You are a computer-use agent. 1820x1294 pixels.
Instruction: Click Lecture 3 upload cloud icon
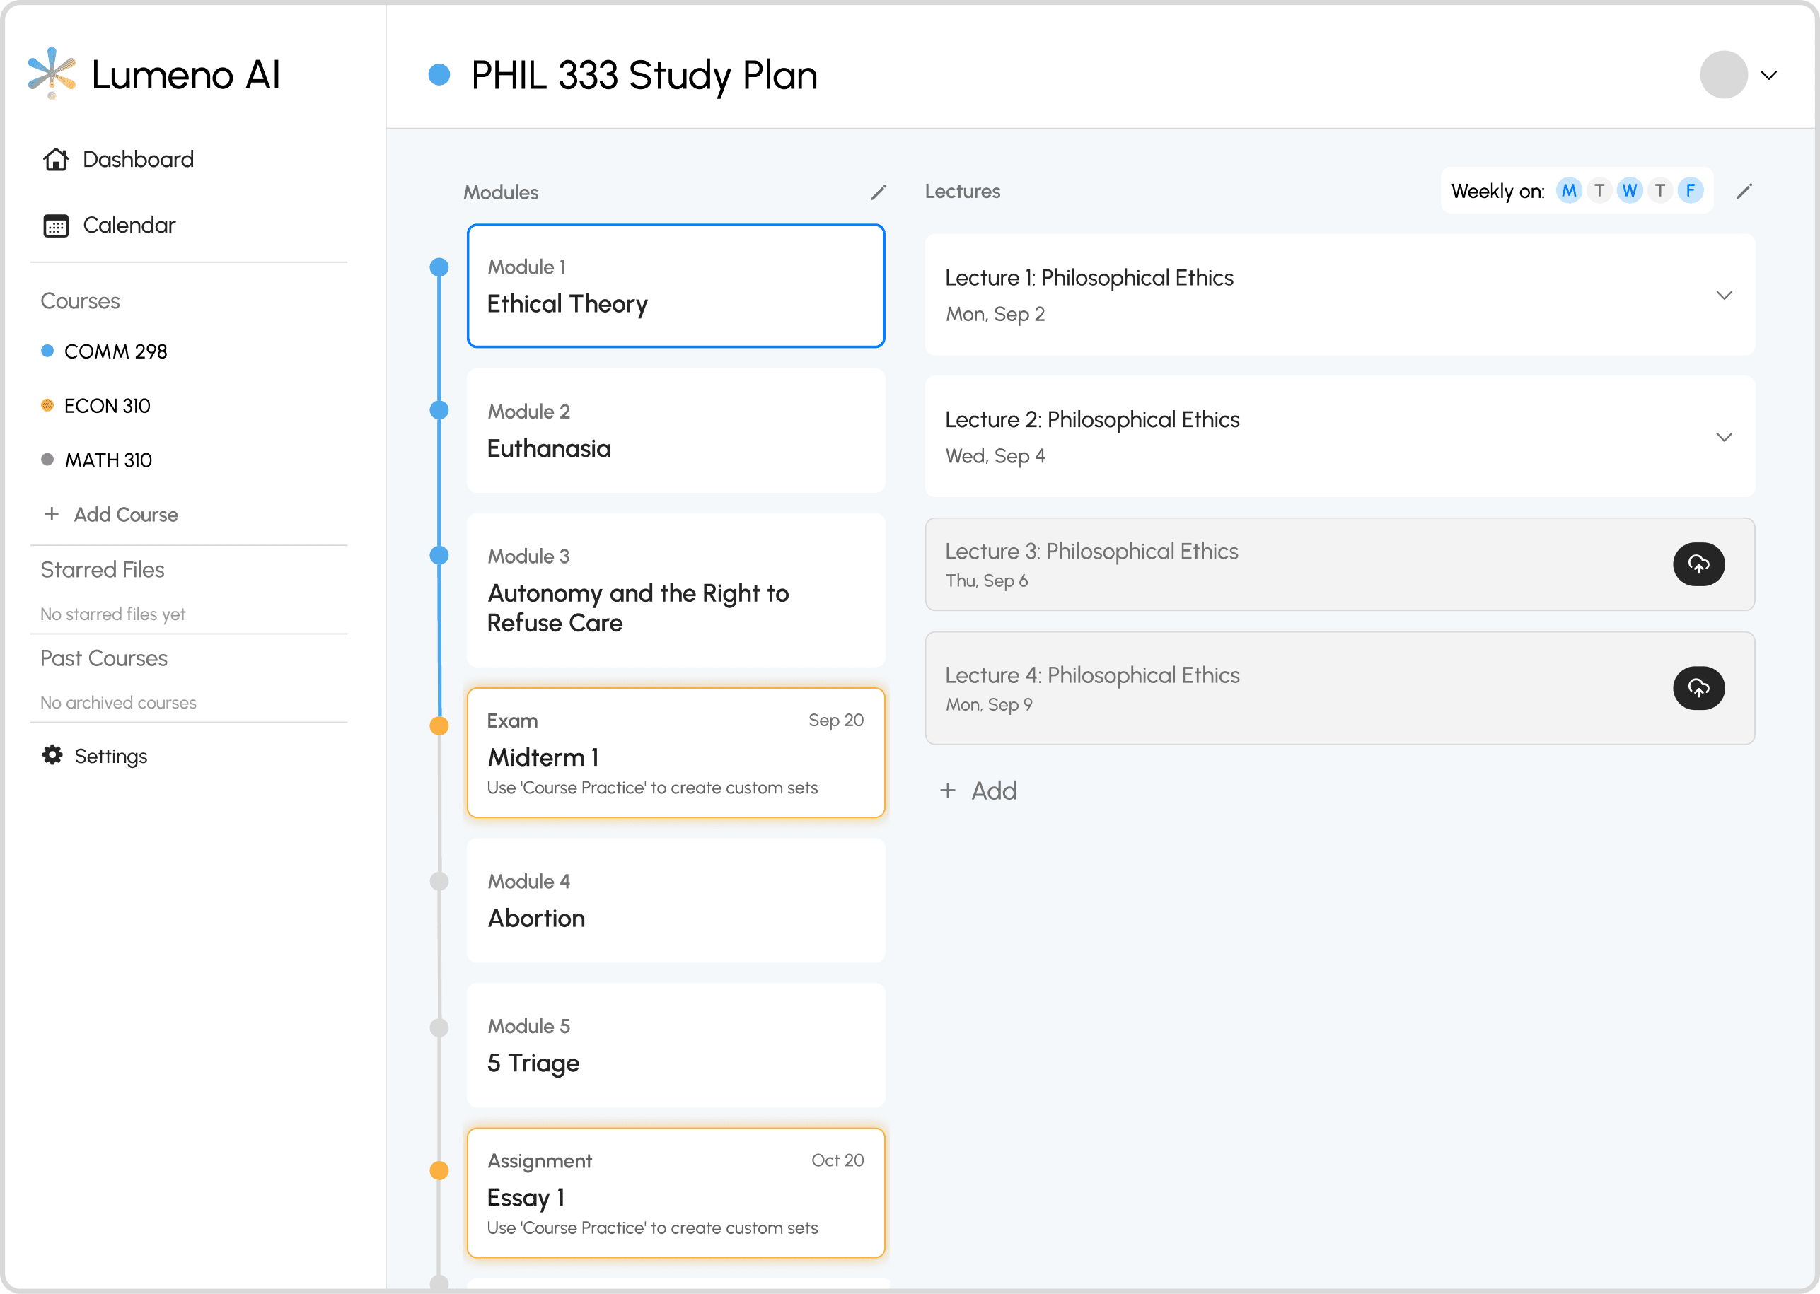[x=1698, y=564]
